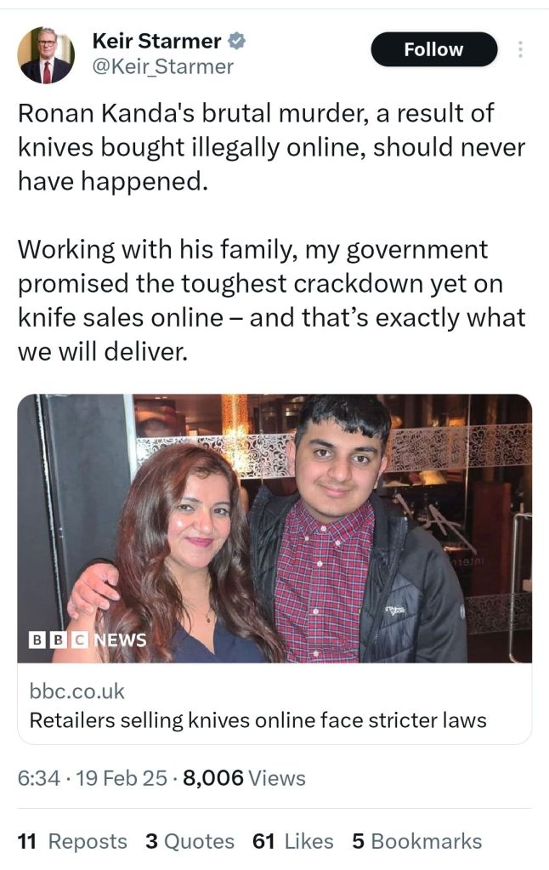Click the 19 Feb 25 date

pos(121,777)
